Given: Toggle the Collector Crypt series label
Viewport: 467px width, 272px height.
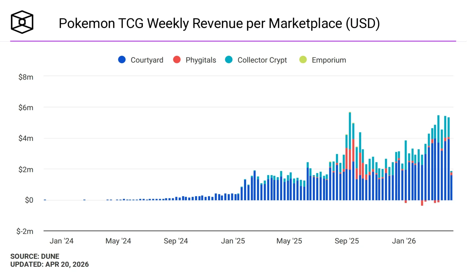Looking at the screenshot, I should (x=262, y=60).
